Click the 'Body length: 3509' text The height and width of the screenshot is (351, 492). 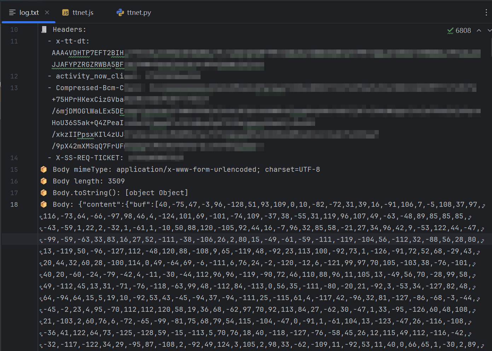(89, 181)
